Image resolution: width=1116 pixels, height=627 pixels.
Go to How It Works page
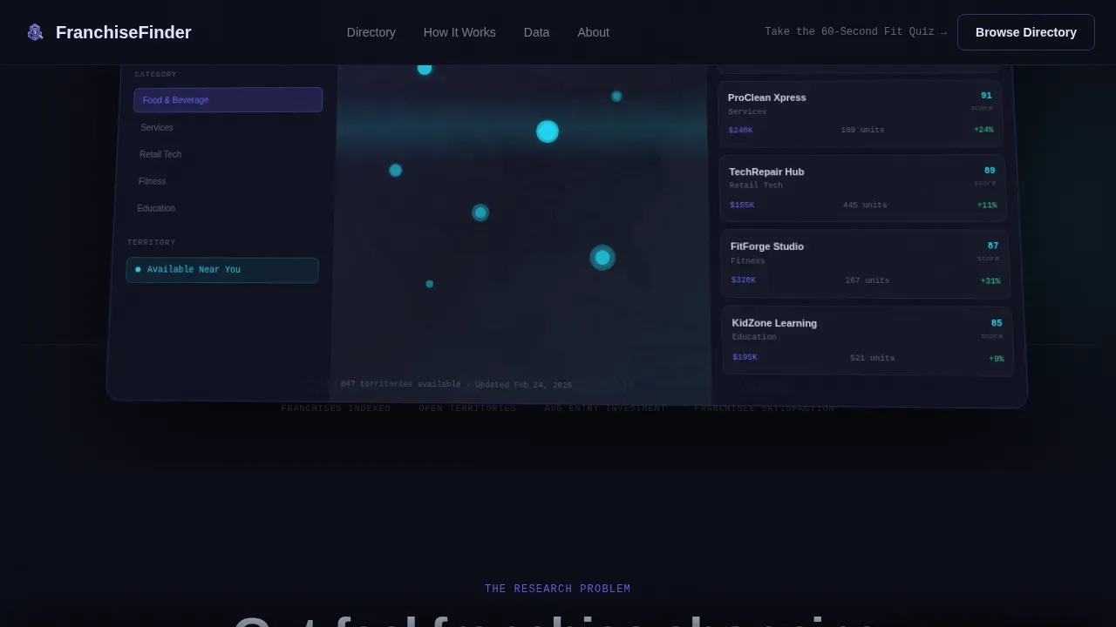click(459, 32)
